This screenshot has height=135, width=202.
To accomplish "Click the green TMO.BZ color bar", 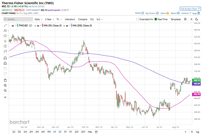I will pyautogui.click(x=18, y=25).
